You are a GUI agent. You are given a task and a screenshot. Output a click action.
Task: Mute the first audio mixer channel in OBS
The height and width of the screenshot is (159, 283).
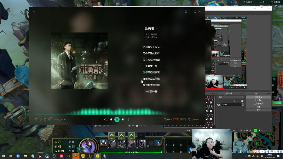click(x=207, y=102)
